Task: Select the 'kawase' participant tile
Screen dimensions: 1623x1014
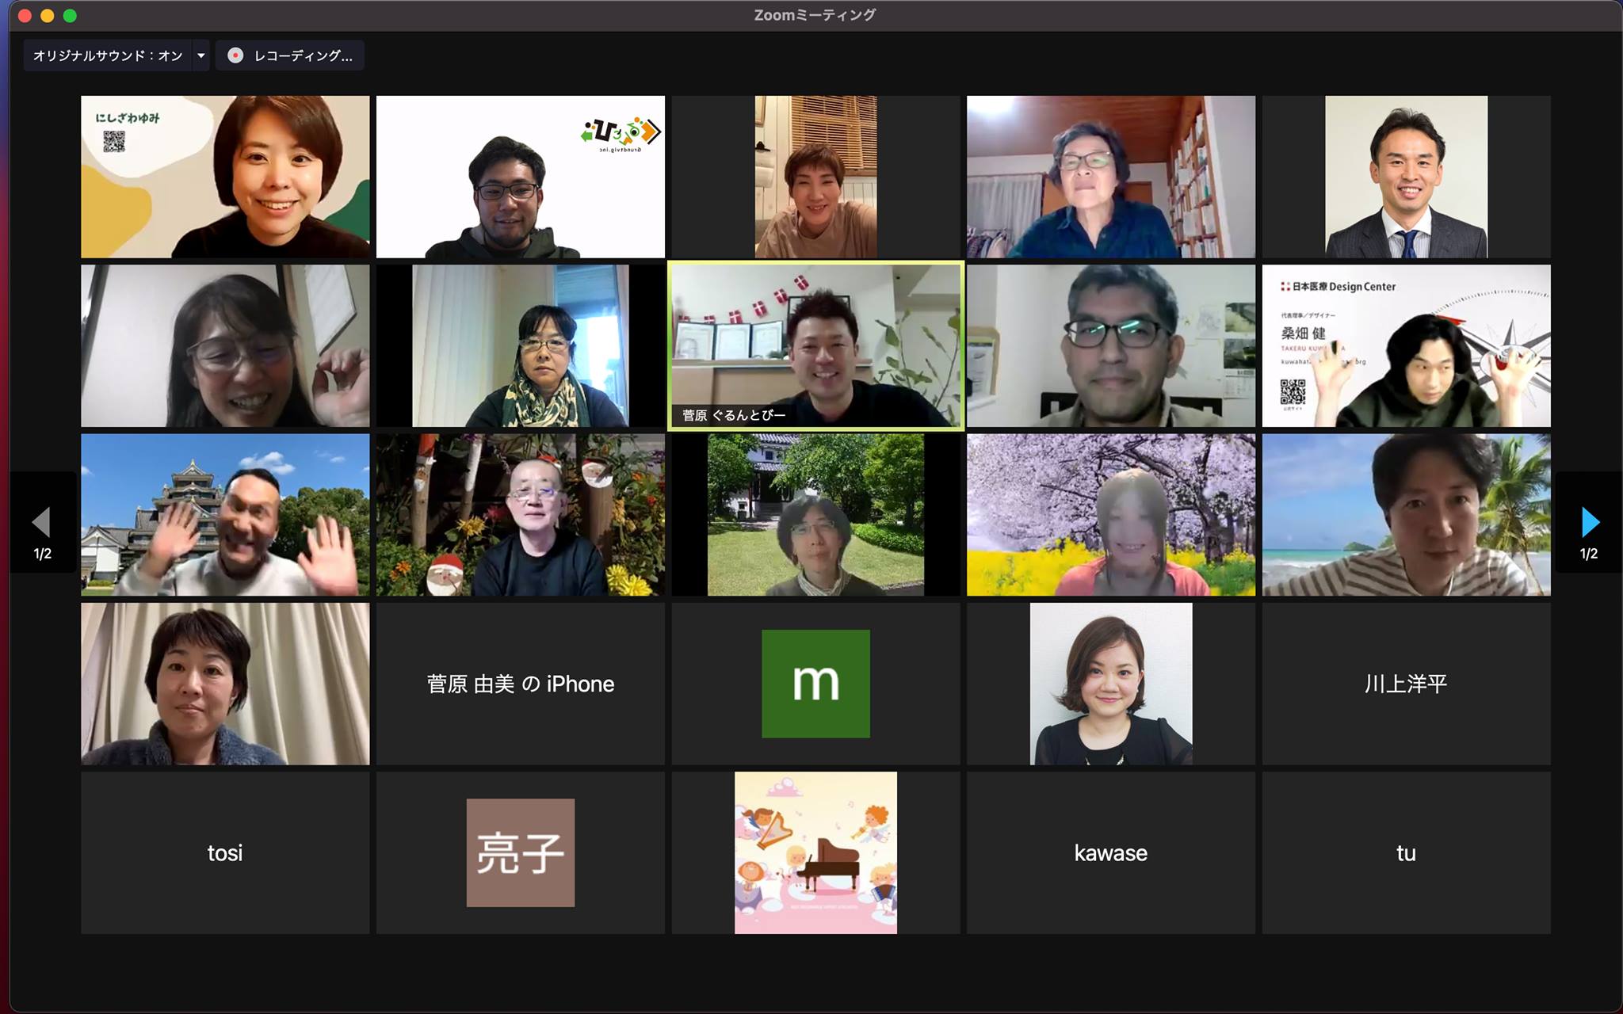Action: (1110, 852)
